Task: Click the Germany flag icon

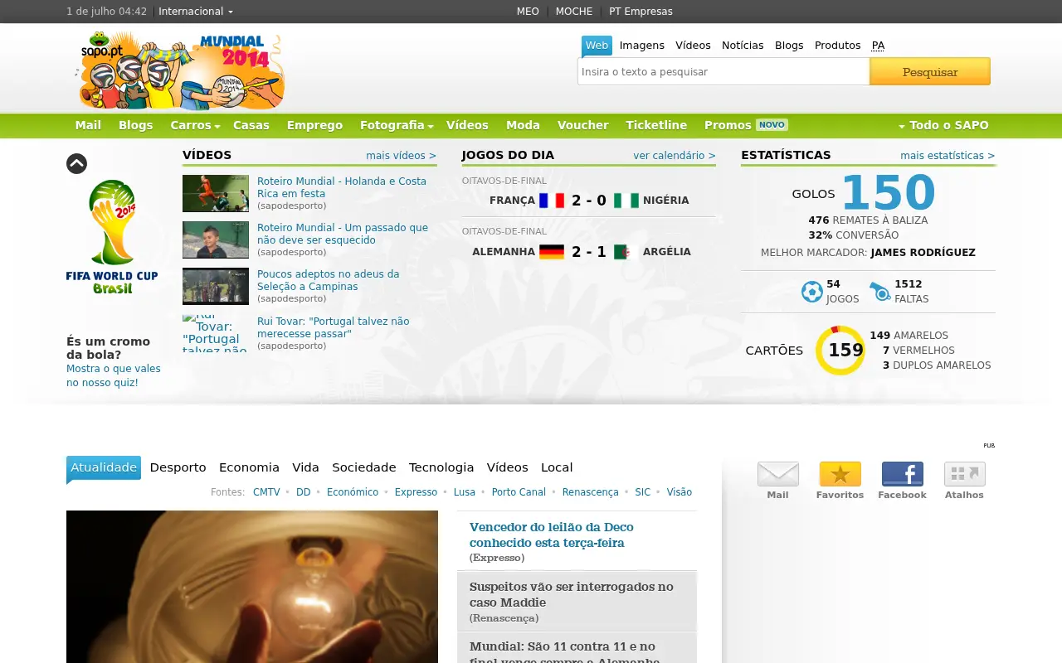Action: (552, 252)
